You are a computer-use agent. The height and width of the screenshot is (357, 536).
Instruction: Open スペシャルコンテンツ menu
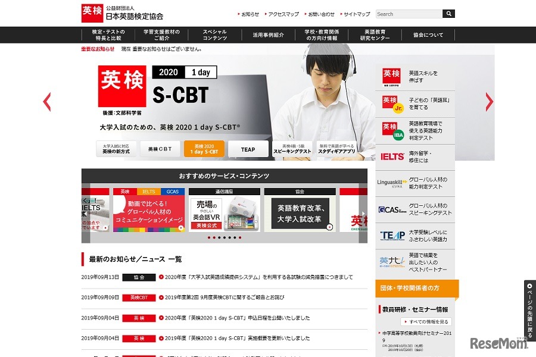click(215, 35)
